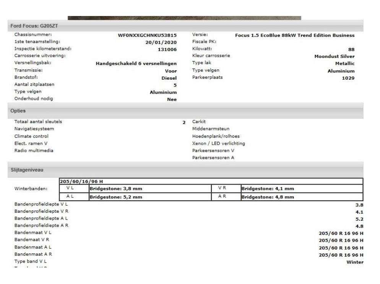Select the tread depth value 5.2
Viewport: 380px width, 284px height.
pyautogui.click(x=359, y=219)
